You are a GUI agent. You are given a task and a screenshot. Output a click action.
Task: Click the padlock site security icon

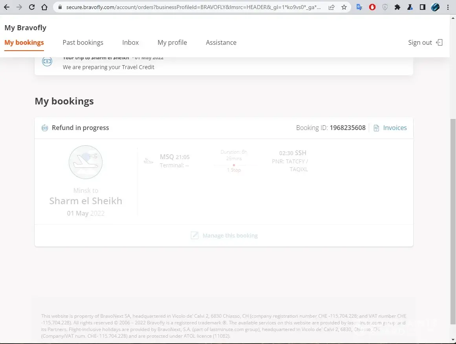tap(60, 7)
